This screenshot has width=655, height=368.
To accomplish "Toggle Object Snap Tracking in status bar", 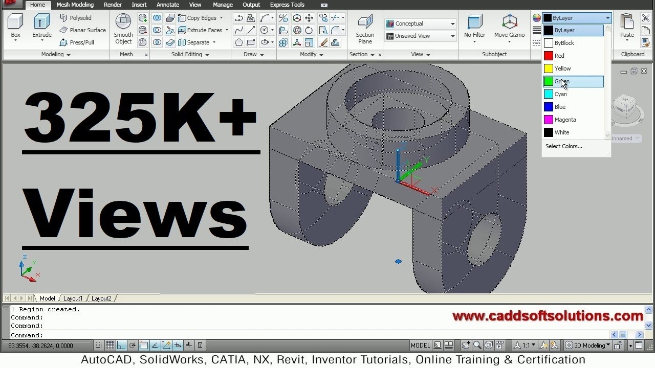I will 155,346.
